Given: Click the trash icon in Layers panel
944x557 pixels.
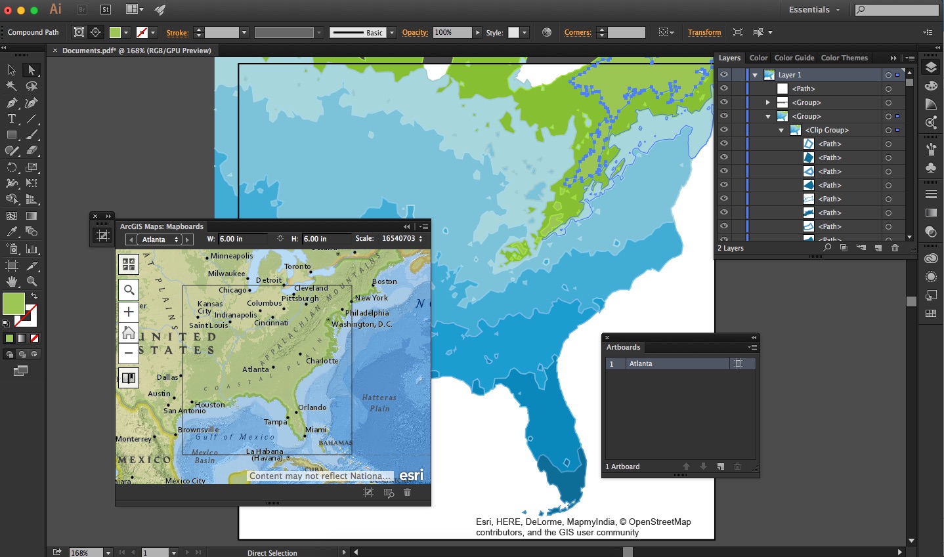Looking at the screenshot, I should click(895, 248).
